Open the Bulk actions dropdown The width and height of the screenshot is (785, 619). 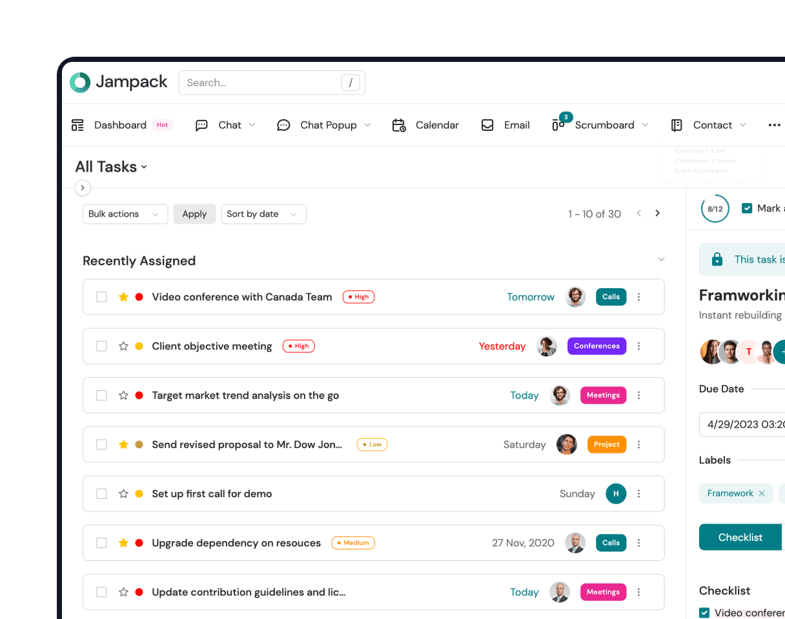coord(125,214)
